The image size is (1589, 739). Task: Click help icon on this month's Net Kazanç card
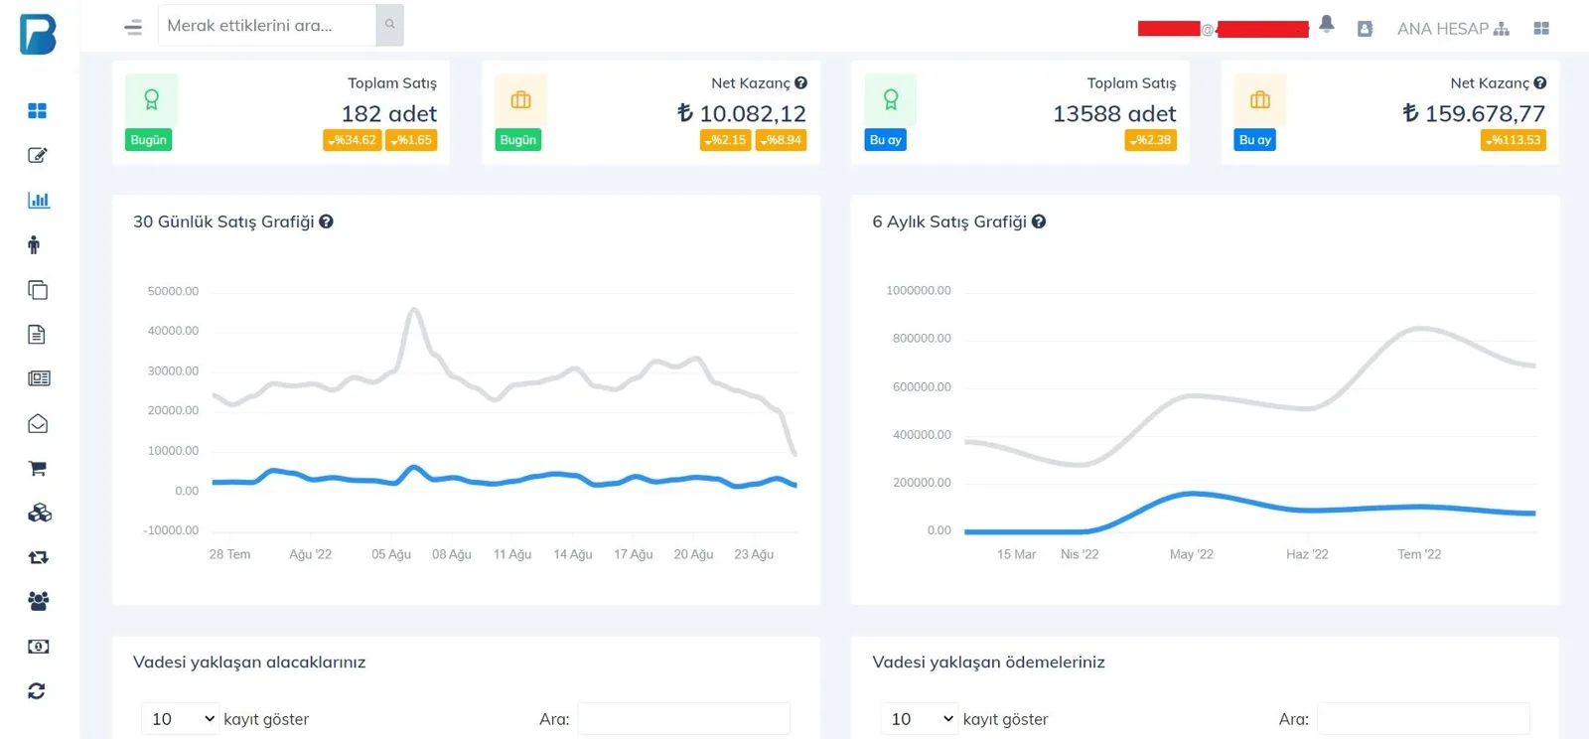click(1540, 83)
